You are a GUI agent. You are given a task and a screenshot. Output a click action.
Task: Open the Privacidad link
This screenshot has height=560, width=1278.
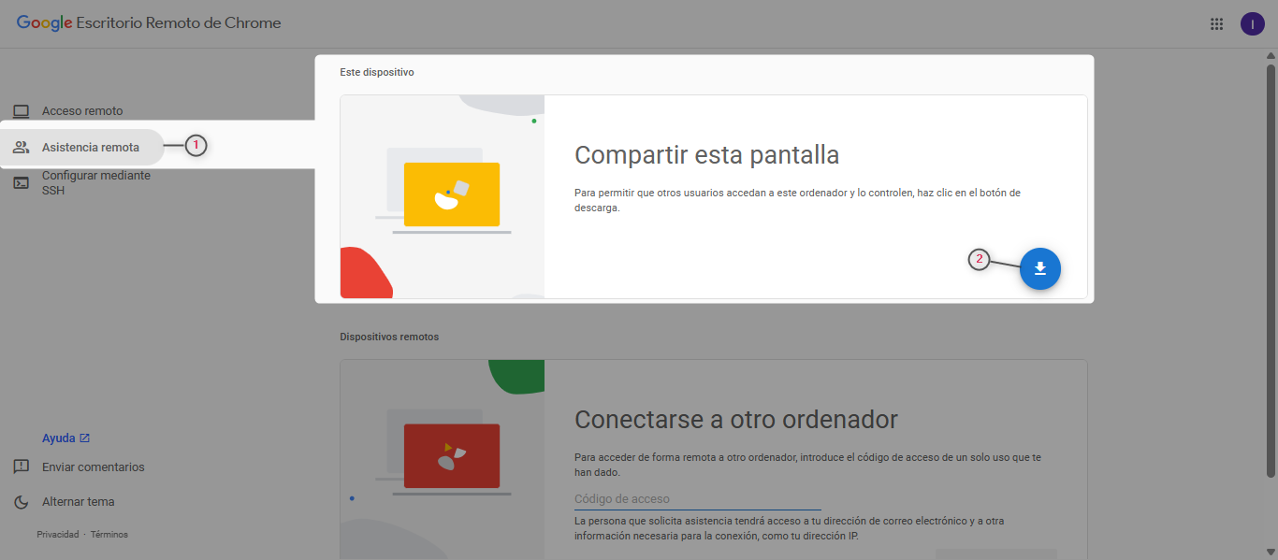pyautogui.click(x=57, y=535)
